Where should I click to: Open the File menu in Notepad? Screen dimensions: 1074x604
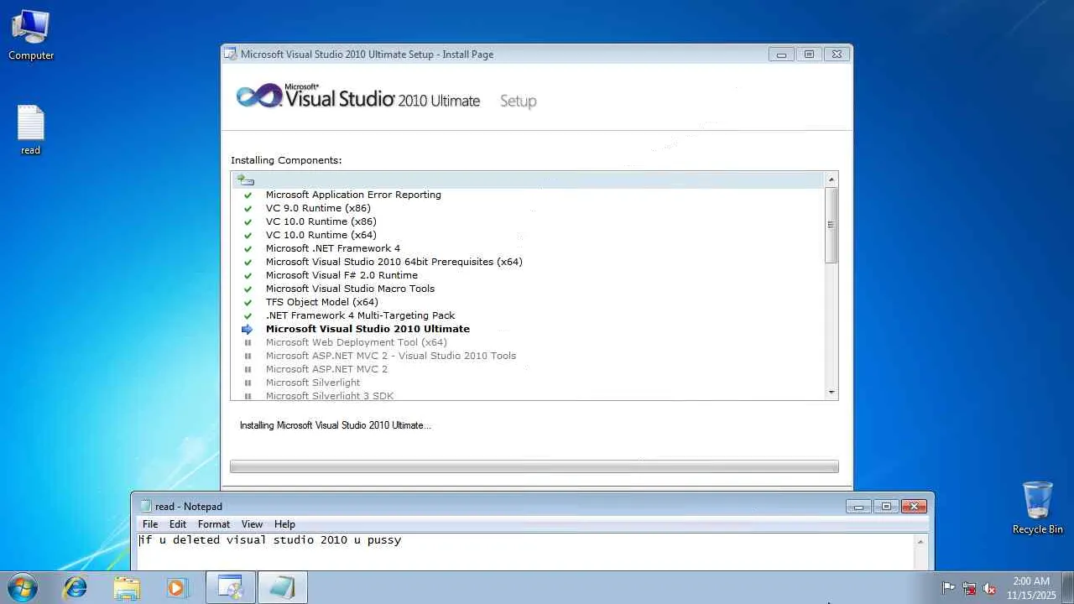point(150,524)
